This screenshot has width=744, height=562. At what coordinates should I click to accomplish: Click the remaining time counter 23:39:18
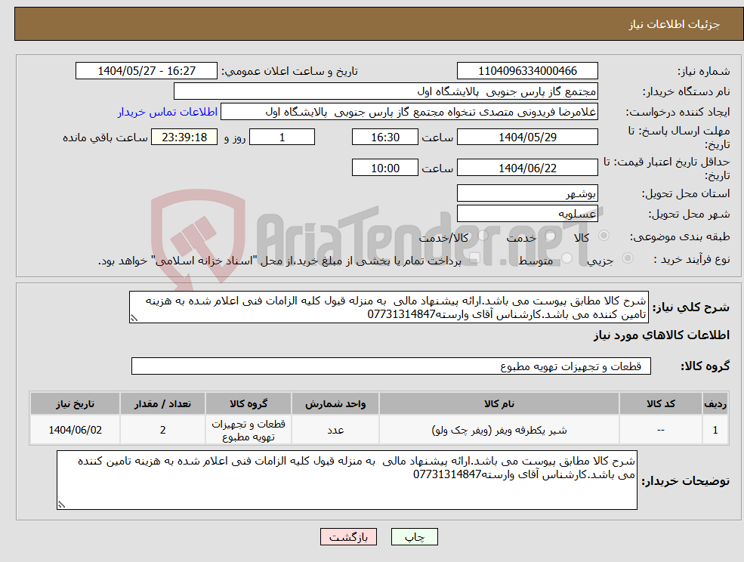click(x=184, y=137)
